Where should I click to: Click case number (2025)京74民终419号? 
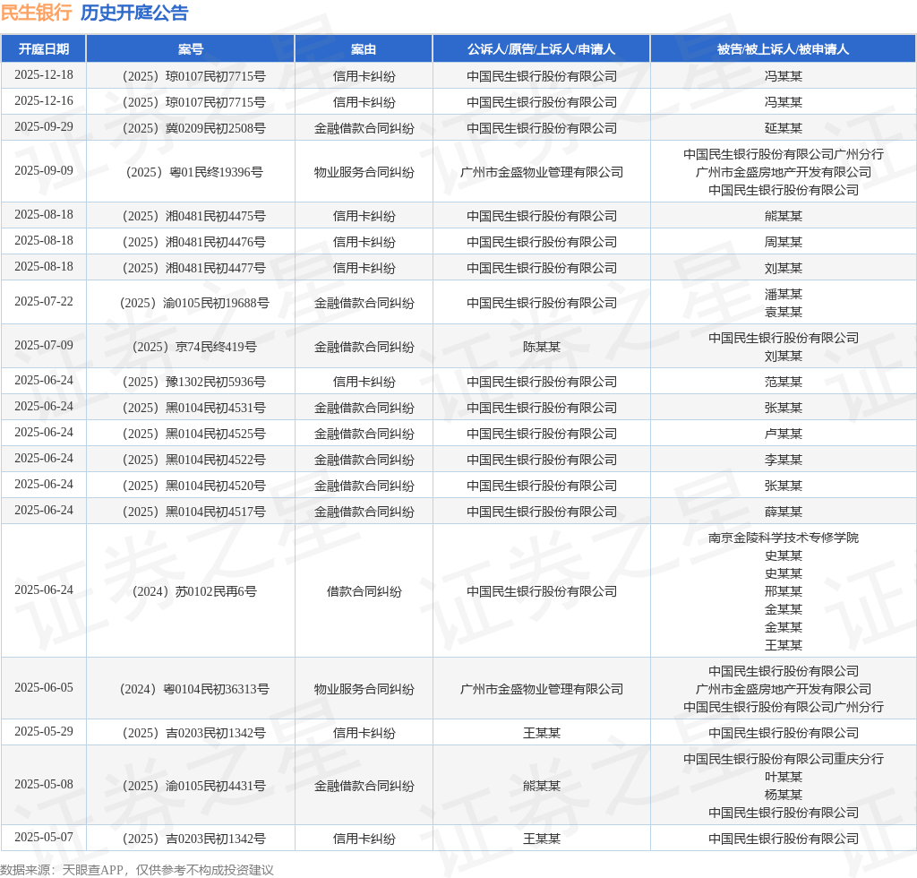point(194,347)
